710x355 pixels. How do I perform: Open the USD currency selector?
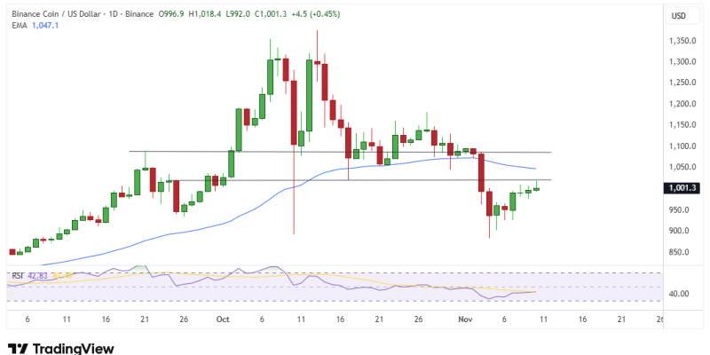(x=678, y=16)
